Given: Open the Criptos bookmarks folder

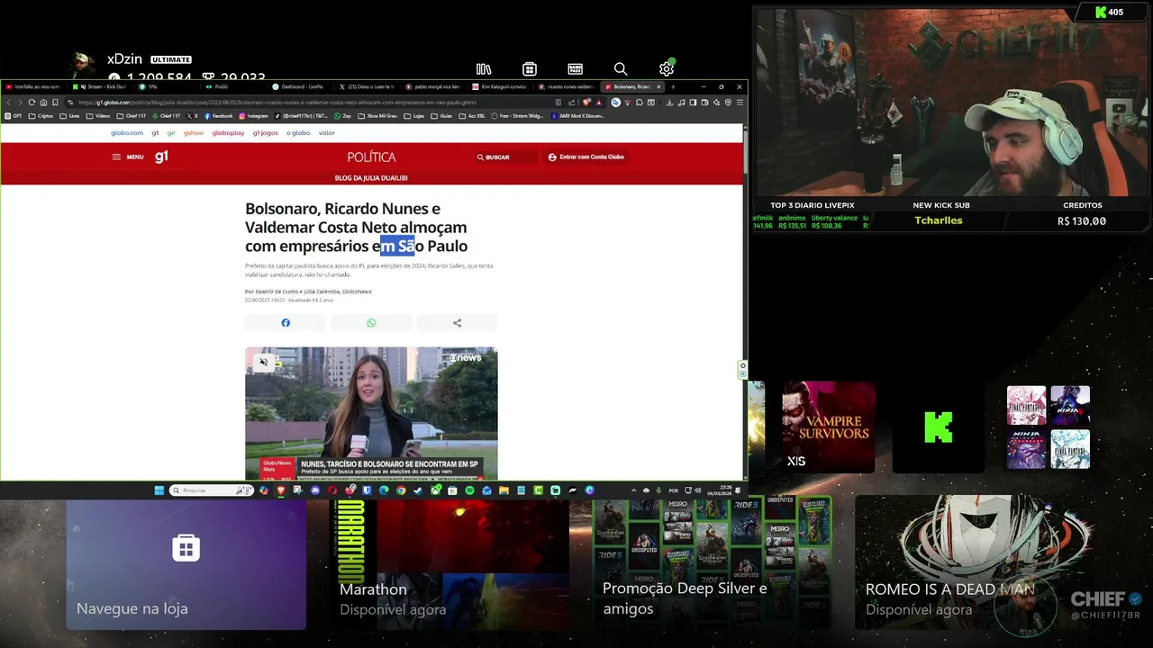Looking at the screenshot, I should tap(41, 116).
